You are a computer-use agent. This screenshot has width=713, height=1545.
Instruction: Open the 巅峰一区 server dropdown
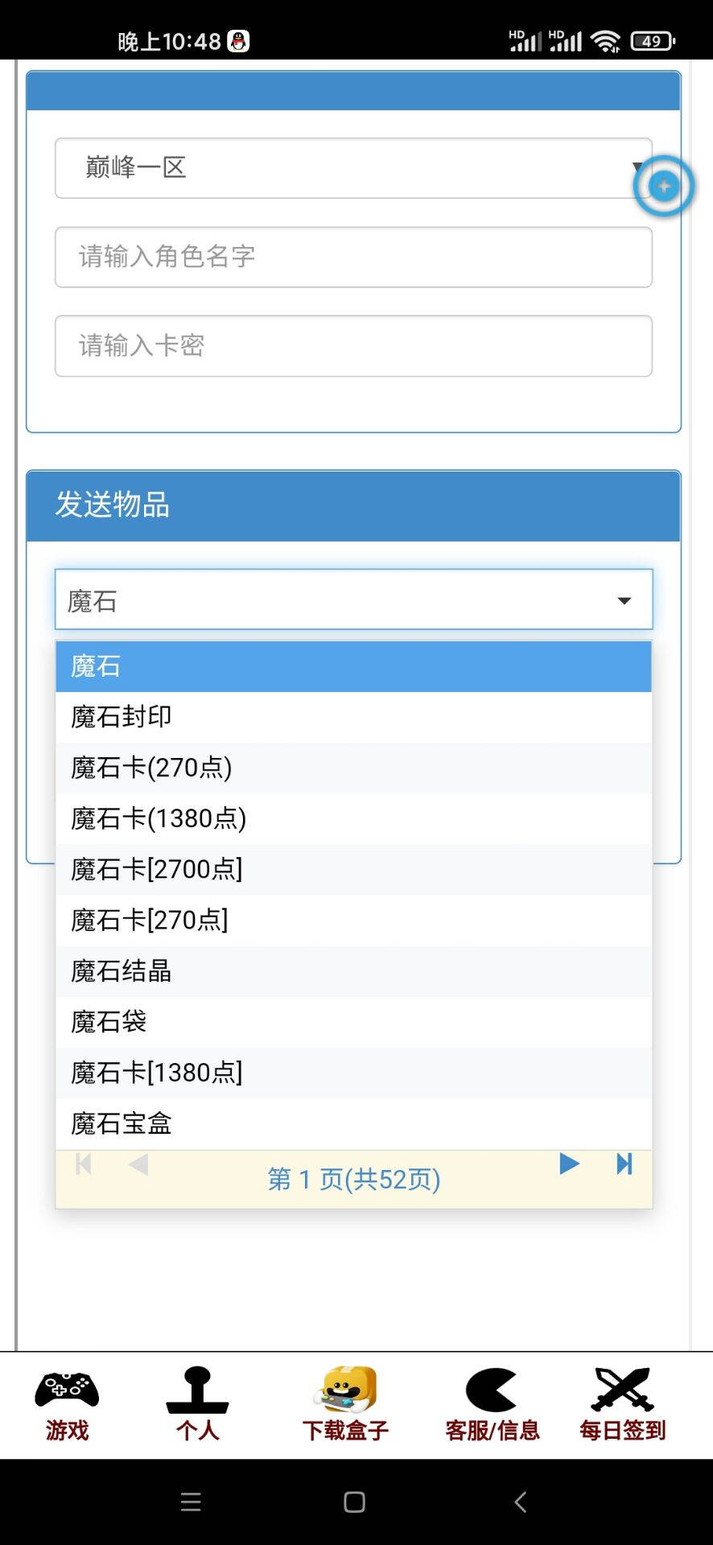pos(353,168)
